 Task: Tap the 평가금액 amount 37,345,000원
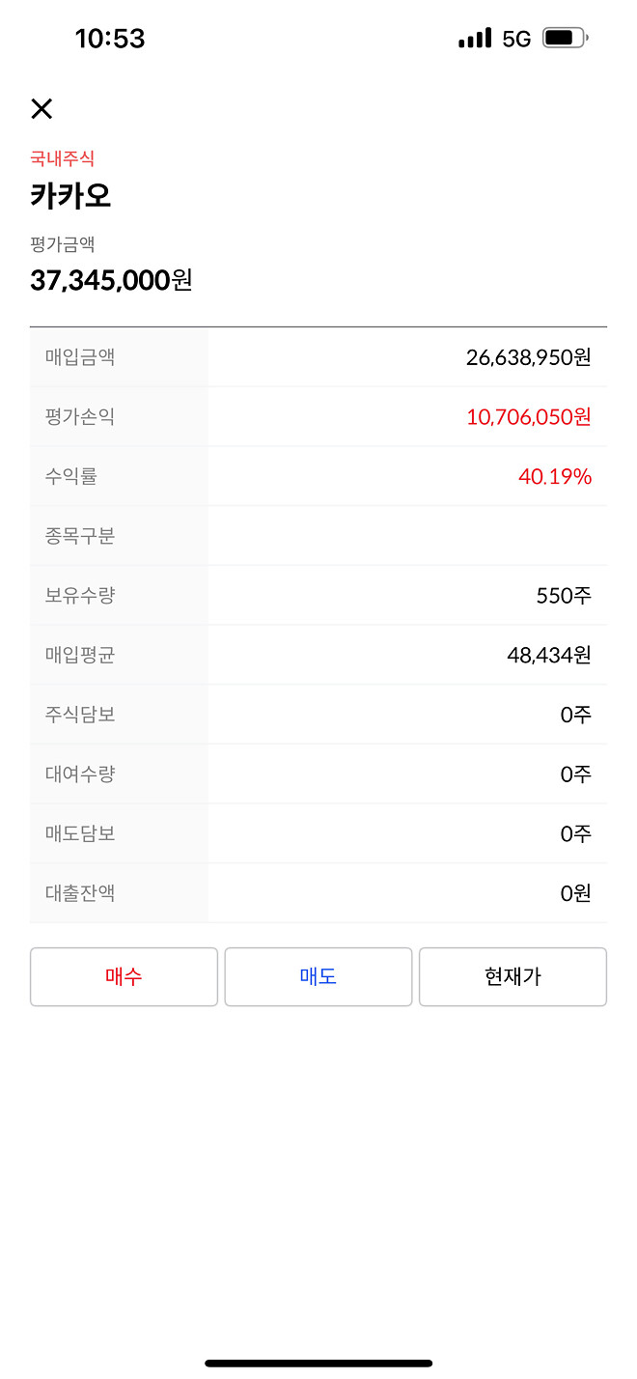pos(108,280)
